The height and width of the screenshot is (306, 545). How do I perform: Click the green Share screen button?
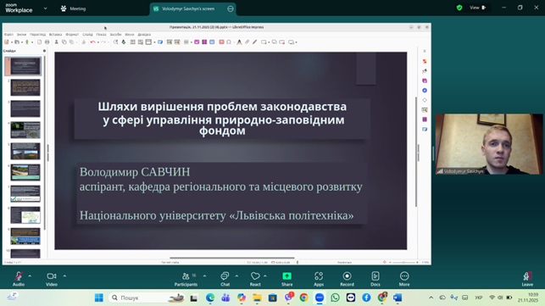pos(286,279)
